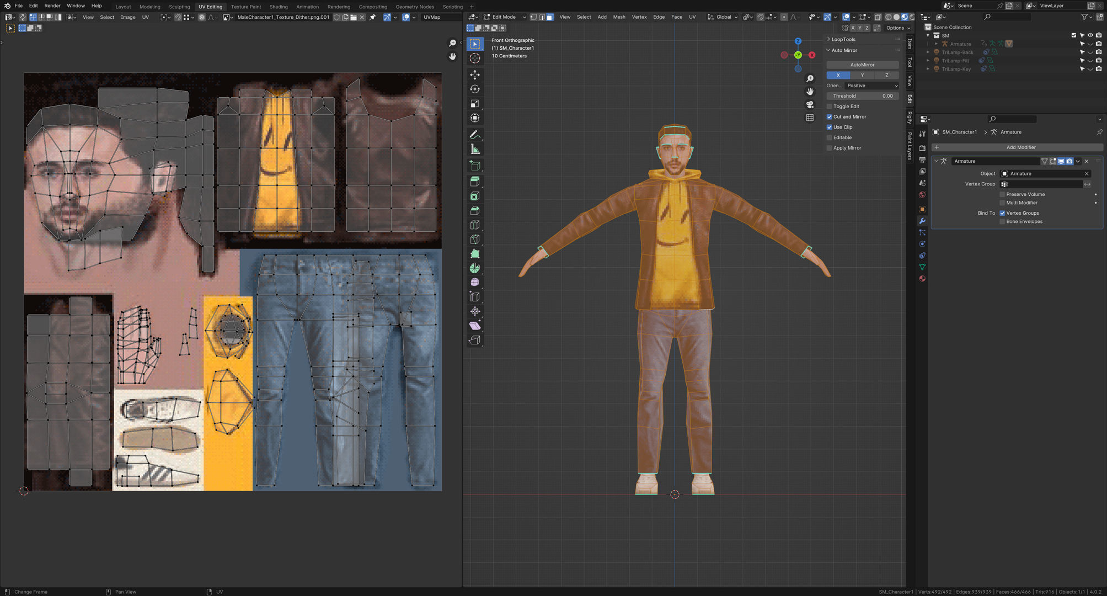Select the Annotate tool in the toolbar
This screenshot has height=596, width=1107.
coord(474,135)
